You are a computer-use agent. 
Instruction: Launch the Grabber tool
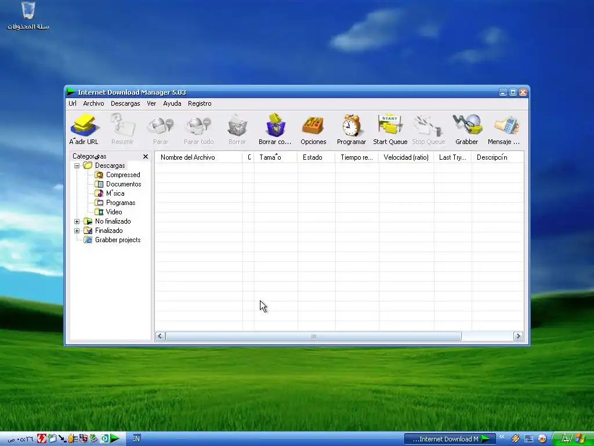467,130
